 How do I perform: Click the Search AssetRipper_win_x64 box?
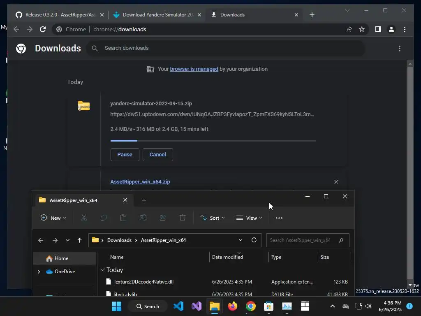[x=308, y=240]
